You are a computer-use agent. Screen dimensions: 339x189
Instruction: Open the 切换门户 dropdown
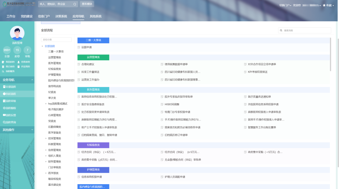click(285, 5)
